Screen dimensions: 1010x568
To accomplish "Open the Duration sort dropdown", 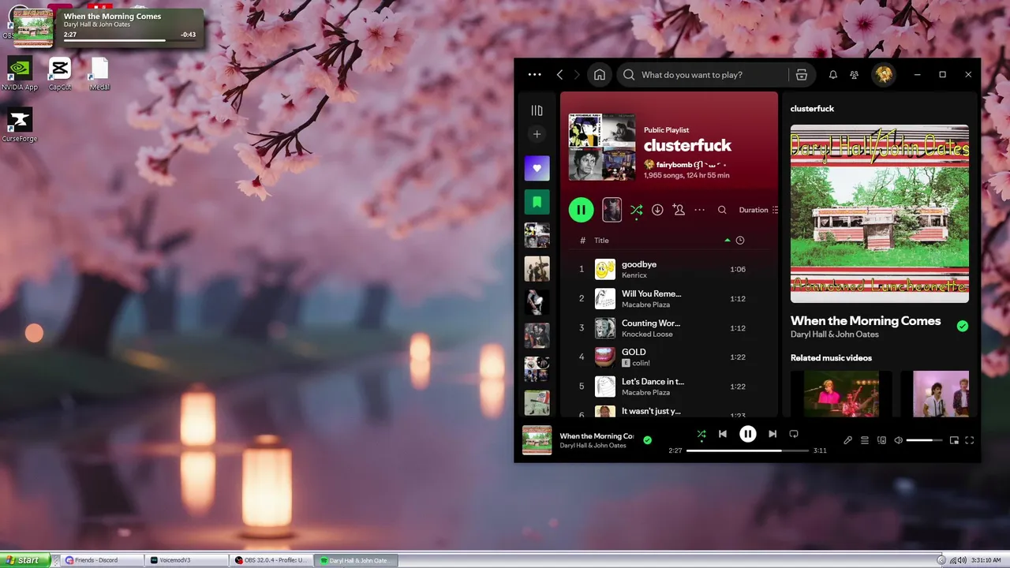I will click(x=758, y=210).
